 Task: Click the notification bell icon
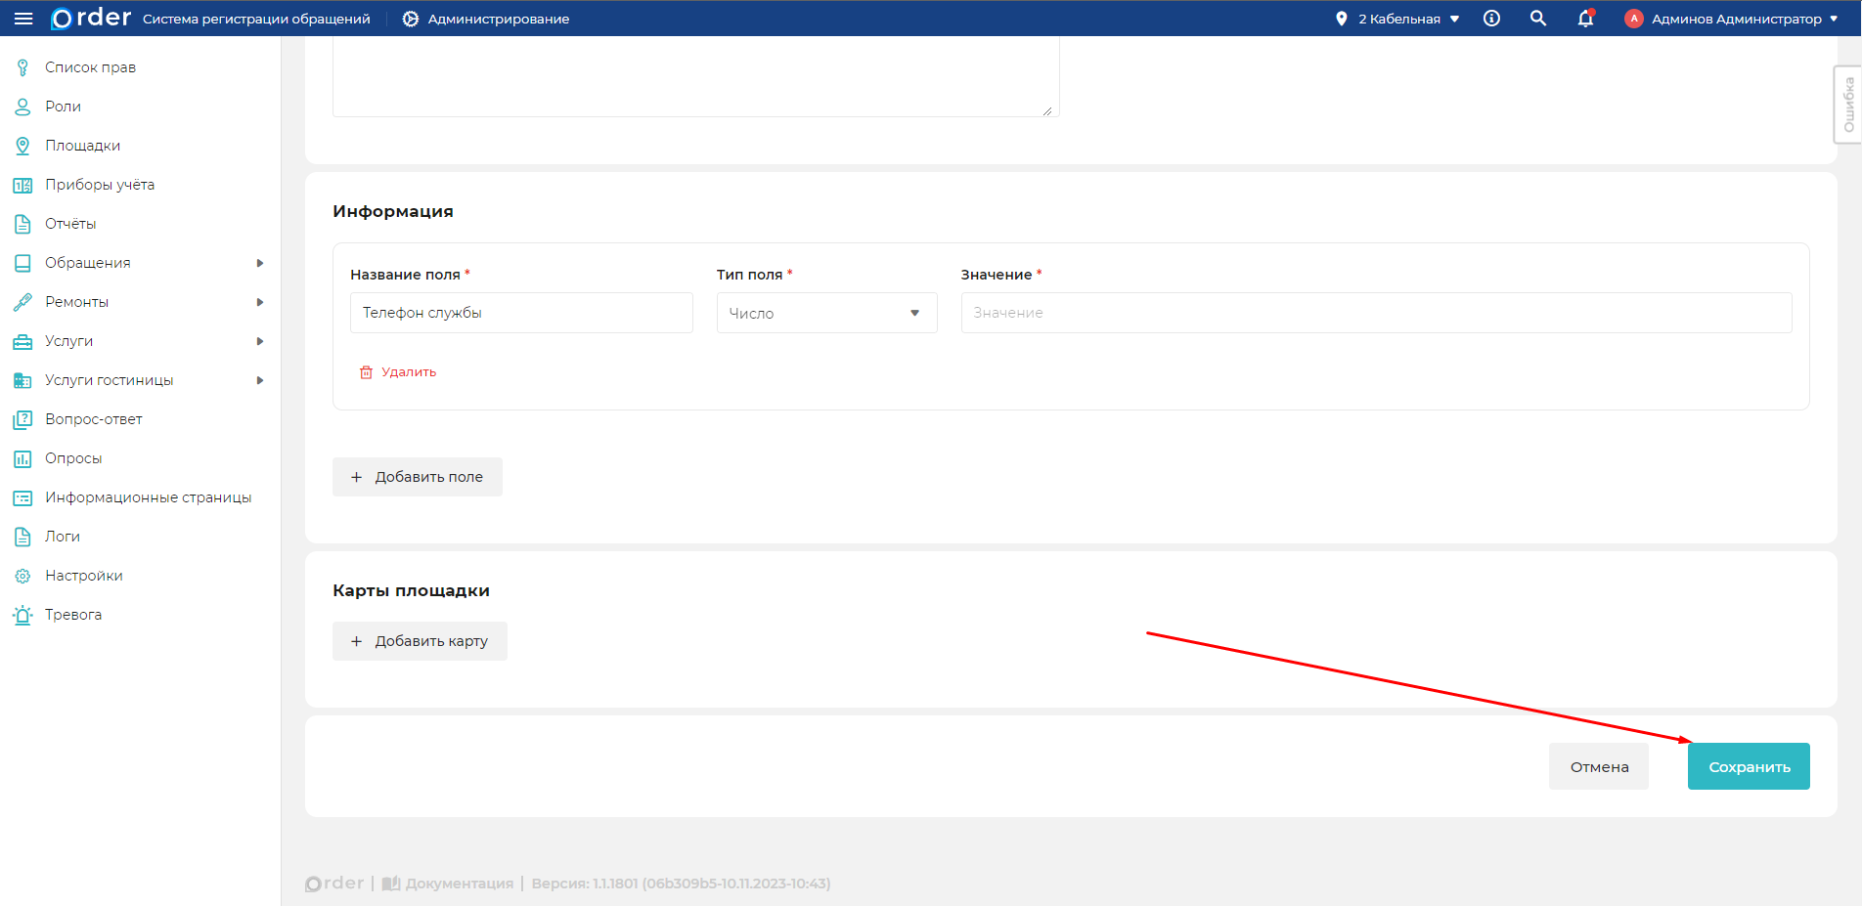[1585, 19]
